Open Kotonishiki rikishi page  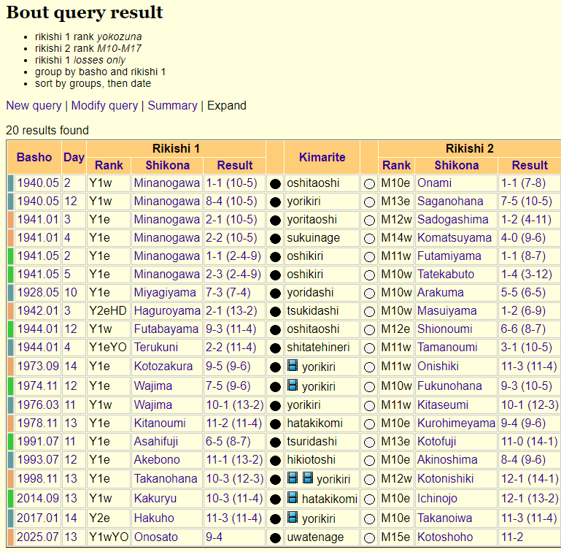tap(446, 478)
